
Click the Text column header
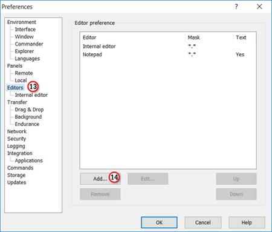pos(245,38)
